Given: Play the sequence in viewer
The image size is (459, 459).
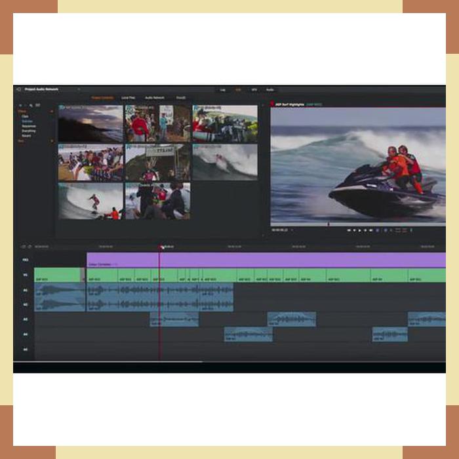Looking at the screenshot, I should coord(360,231).
